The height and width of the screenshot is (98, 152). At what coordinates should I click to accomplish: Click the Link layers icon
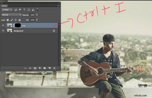[25, 68]
